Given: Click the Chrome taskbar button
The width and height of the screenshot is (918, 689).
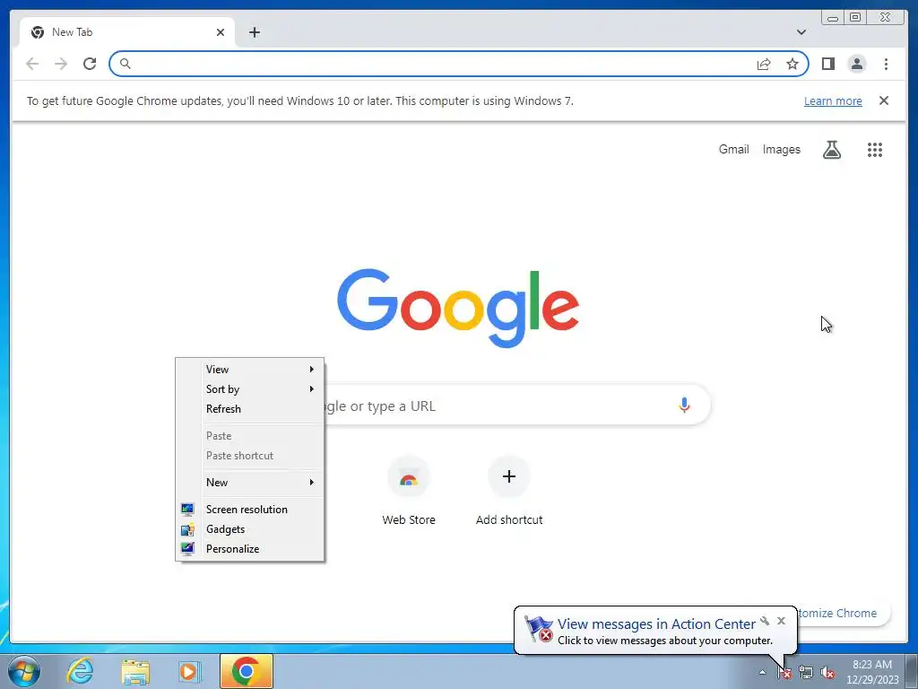Looking at the screenshot, I should (x=247, y=671).
